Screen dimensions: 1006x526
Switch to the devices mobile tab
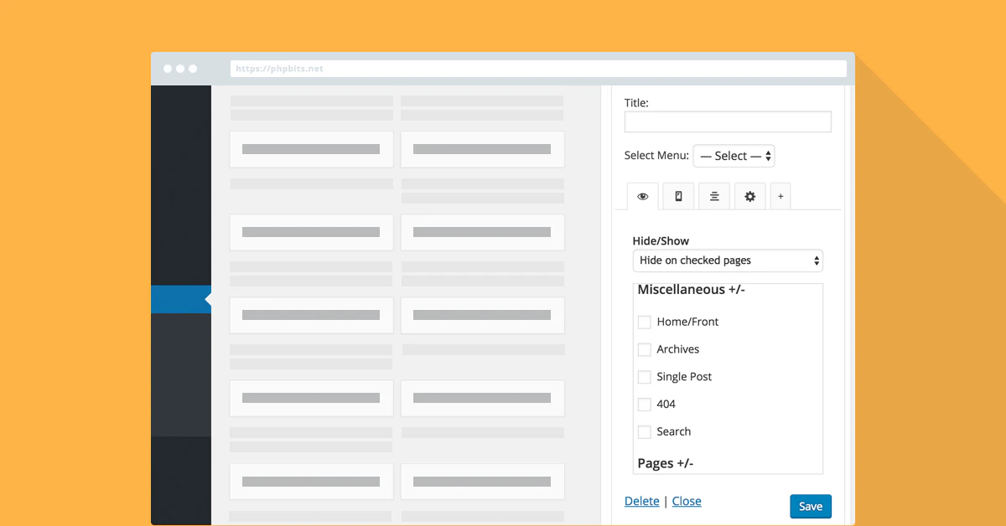(678, 196)
